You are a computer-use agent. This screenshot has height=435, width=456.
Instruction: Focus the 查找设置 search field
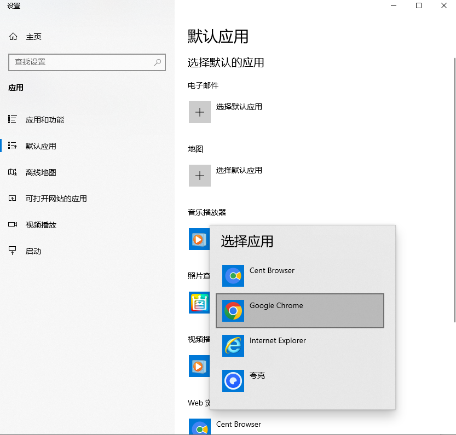point(87,62)
